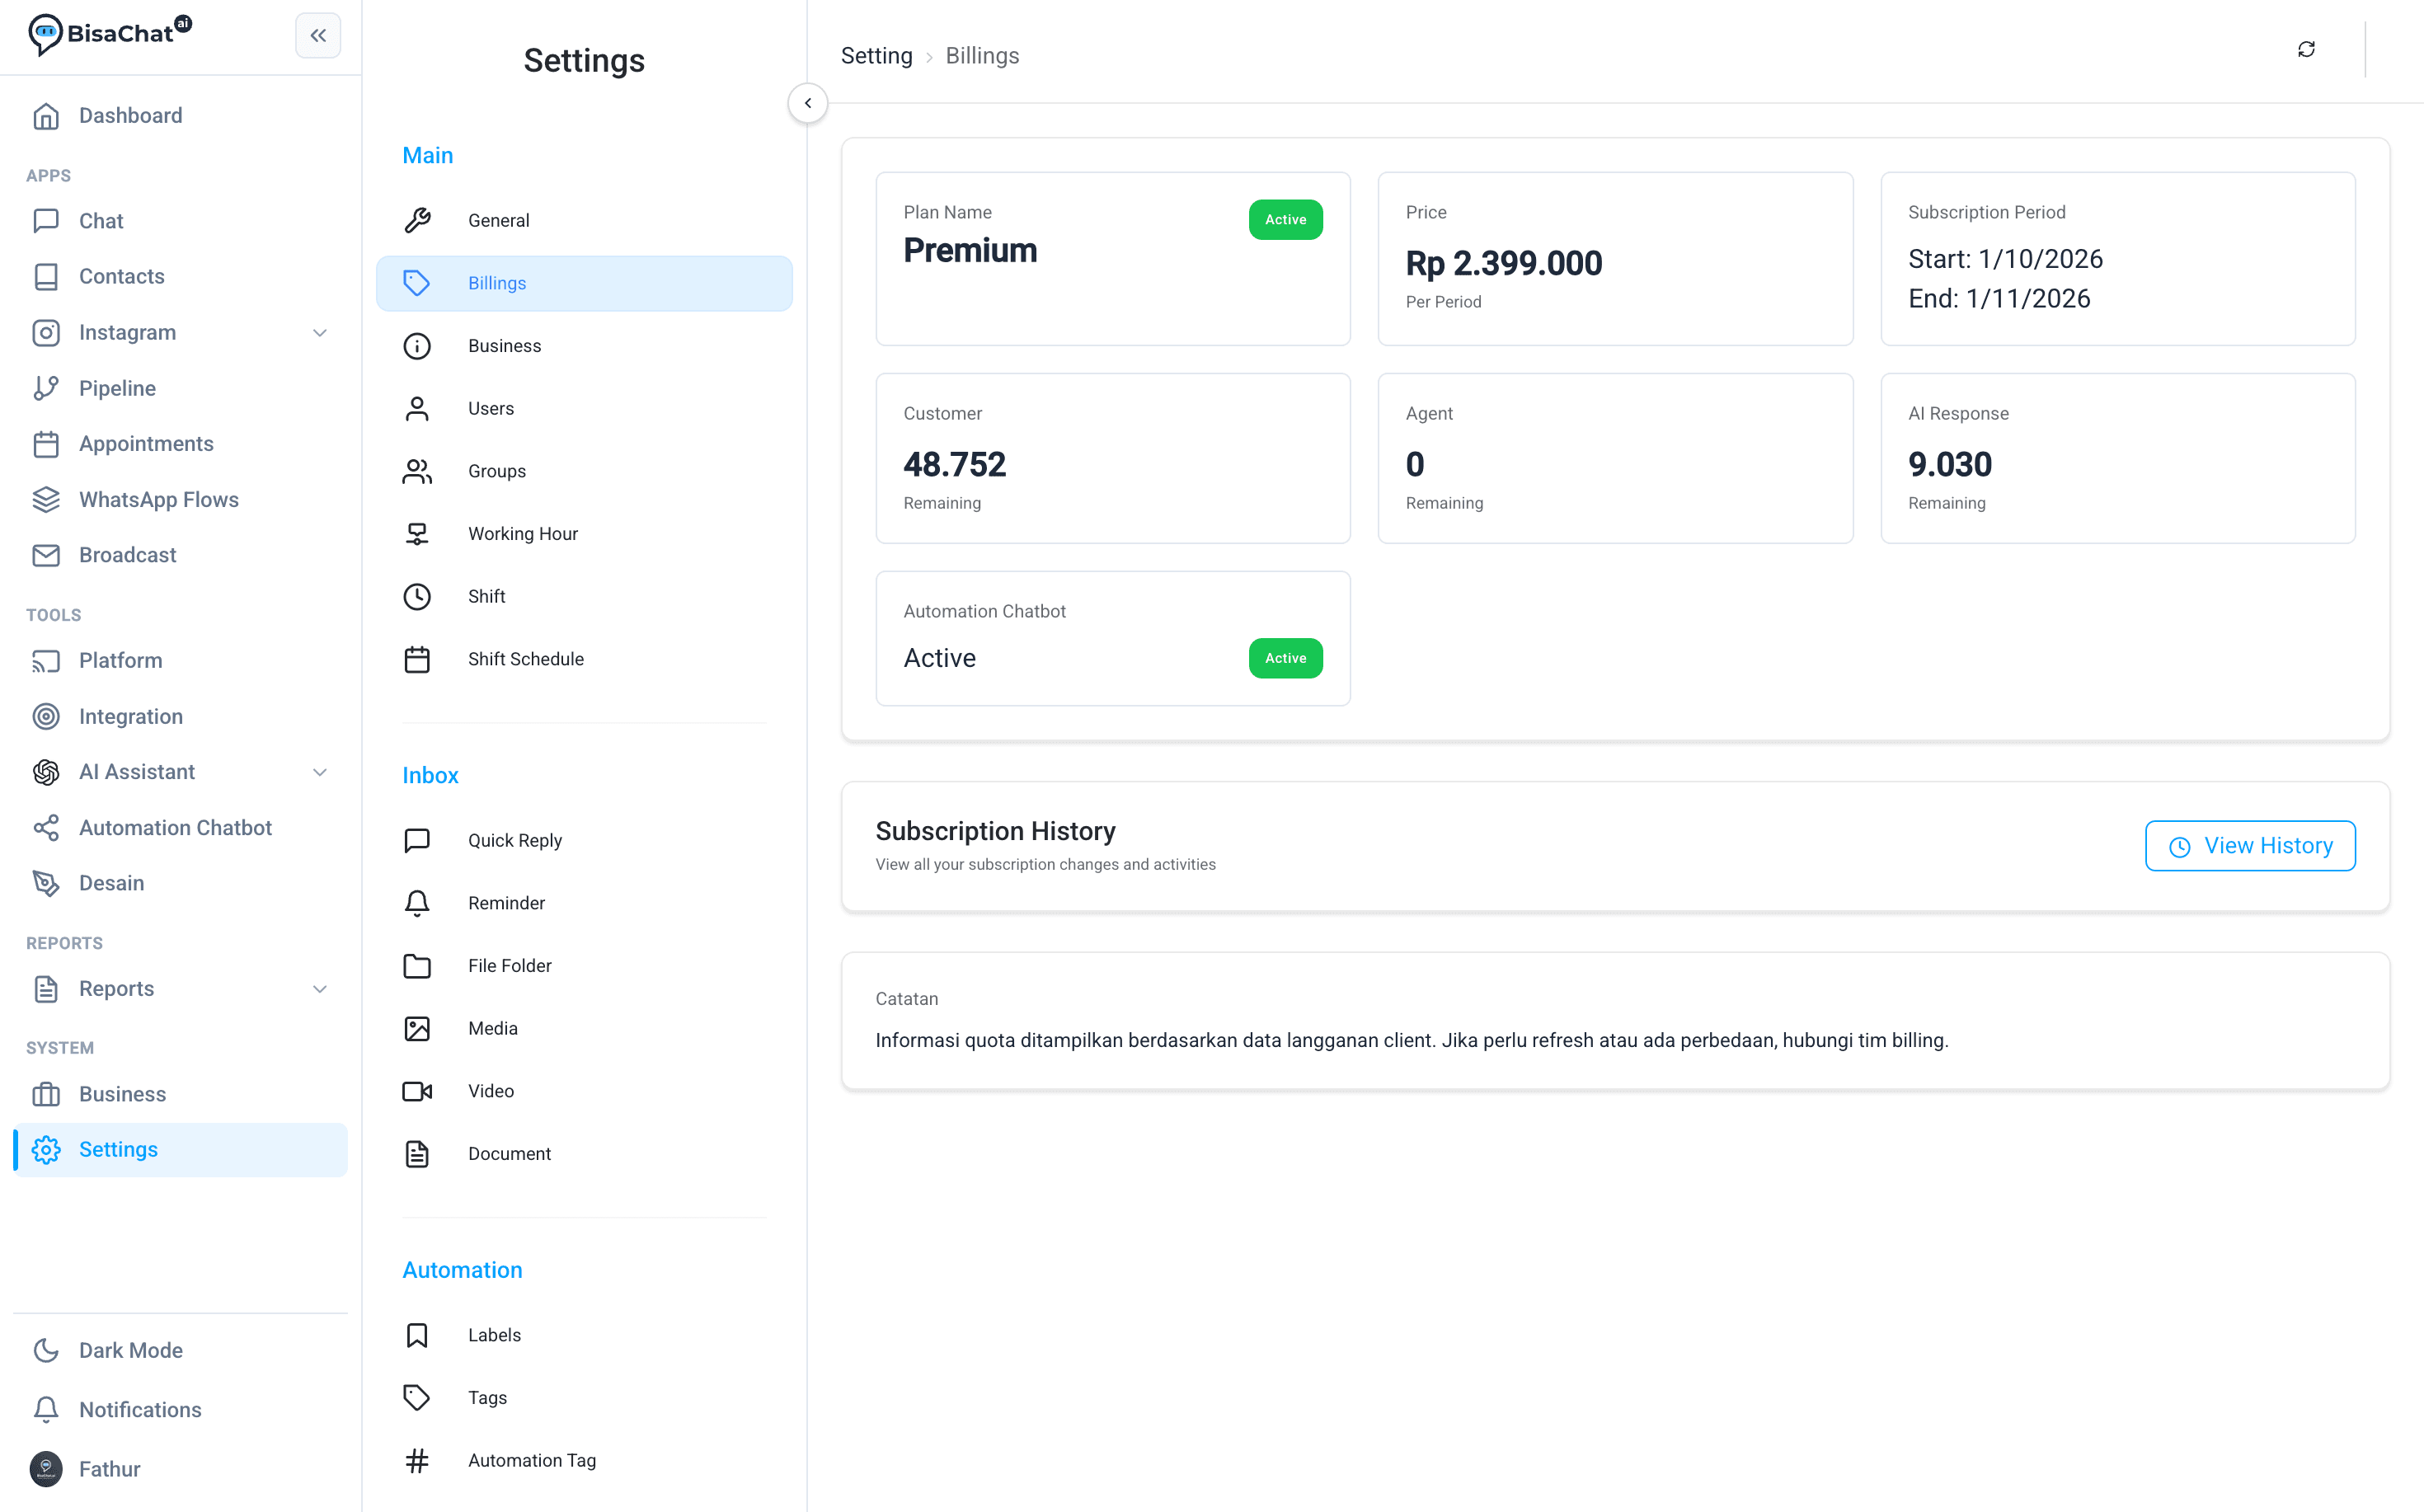The width and height of the screenshot is (2424, 1512).
Task: Select General settings wrench icon
Action: tap(417, 220)
